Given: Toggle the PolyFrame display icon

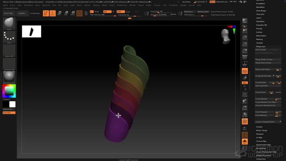Looking at the screenshot, I should [245, 122].
